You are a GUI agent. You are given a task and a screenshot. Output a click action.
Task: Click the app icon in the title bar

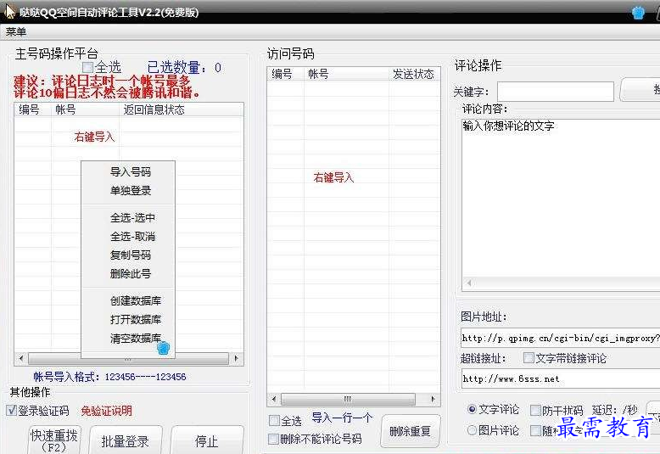point(9,11)
